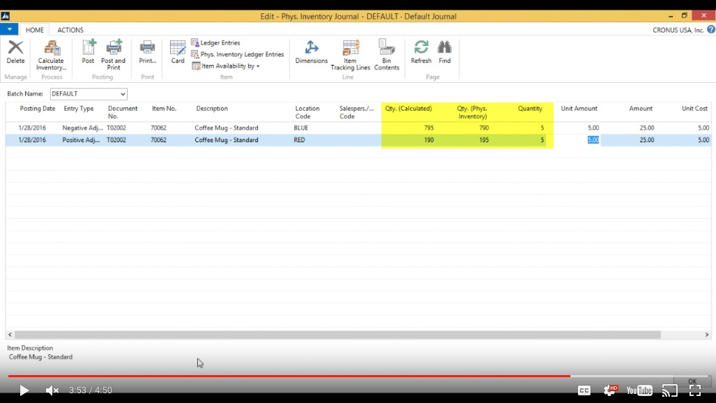The image size is (716, 403).
Task: Switch to the ACTIONS tab
Action: click(70, 30)
